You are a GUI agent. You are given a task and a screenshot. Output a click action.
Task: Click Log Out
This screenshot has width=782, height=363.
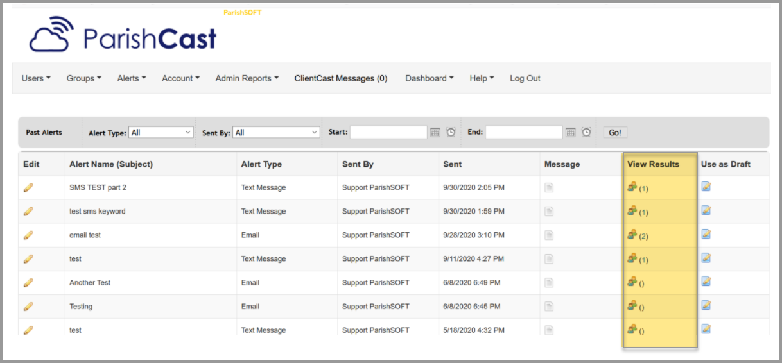pyautogui.click(x=525, y=78)
